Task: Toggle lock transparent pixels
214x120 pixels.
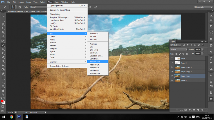Action: pos(177,54)
